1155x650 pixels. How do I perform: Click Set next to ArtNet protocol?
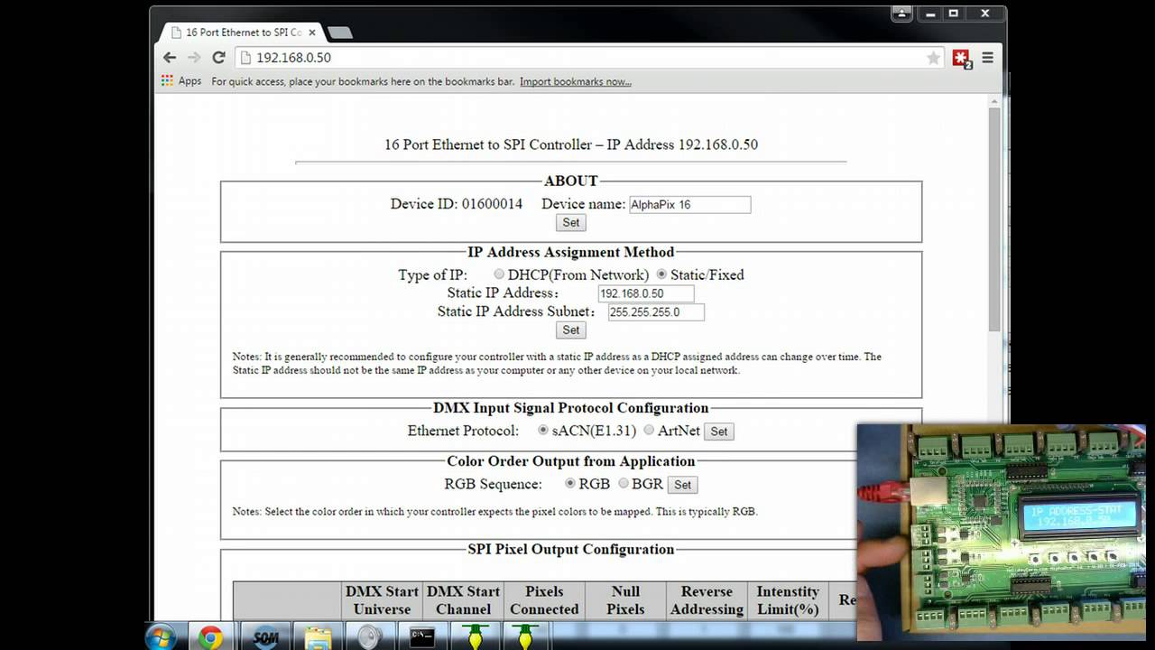pos(718,432)
